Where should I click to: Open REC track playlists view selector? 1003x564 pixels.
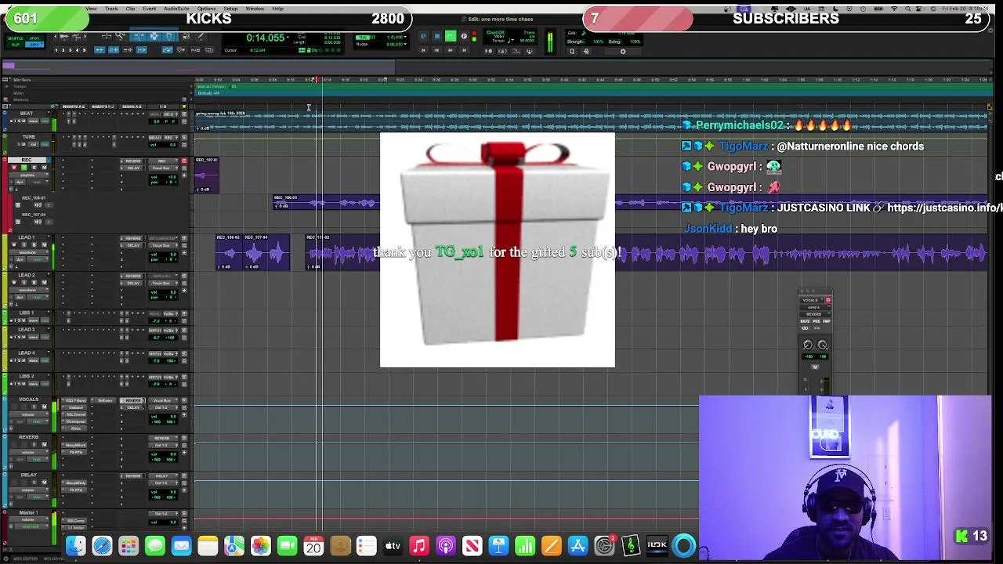pos(28,175)
